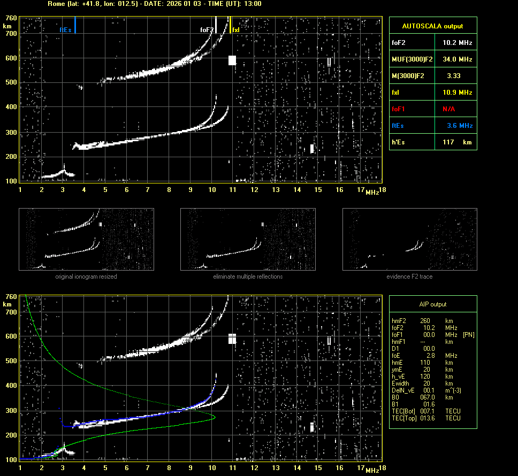Click the blue ftEs marker line

(75, 25)
